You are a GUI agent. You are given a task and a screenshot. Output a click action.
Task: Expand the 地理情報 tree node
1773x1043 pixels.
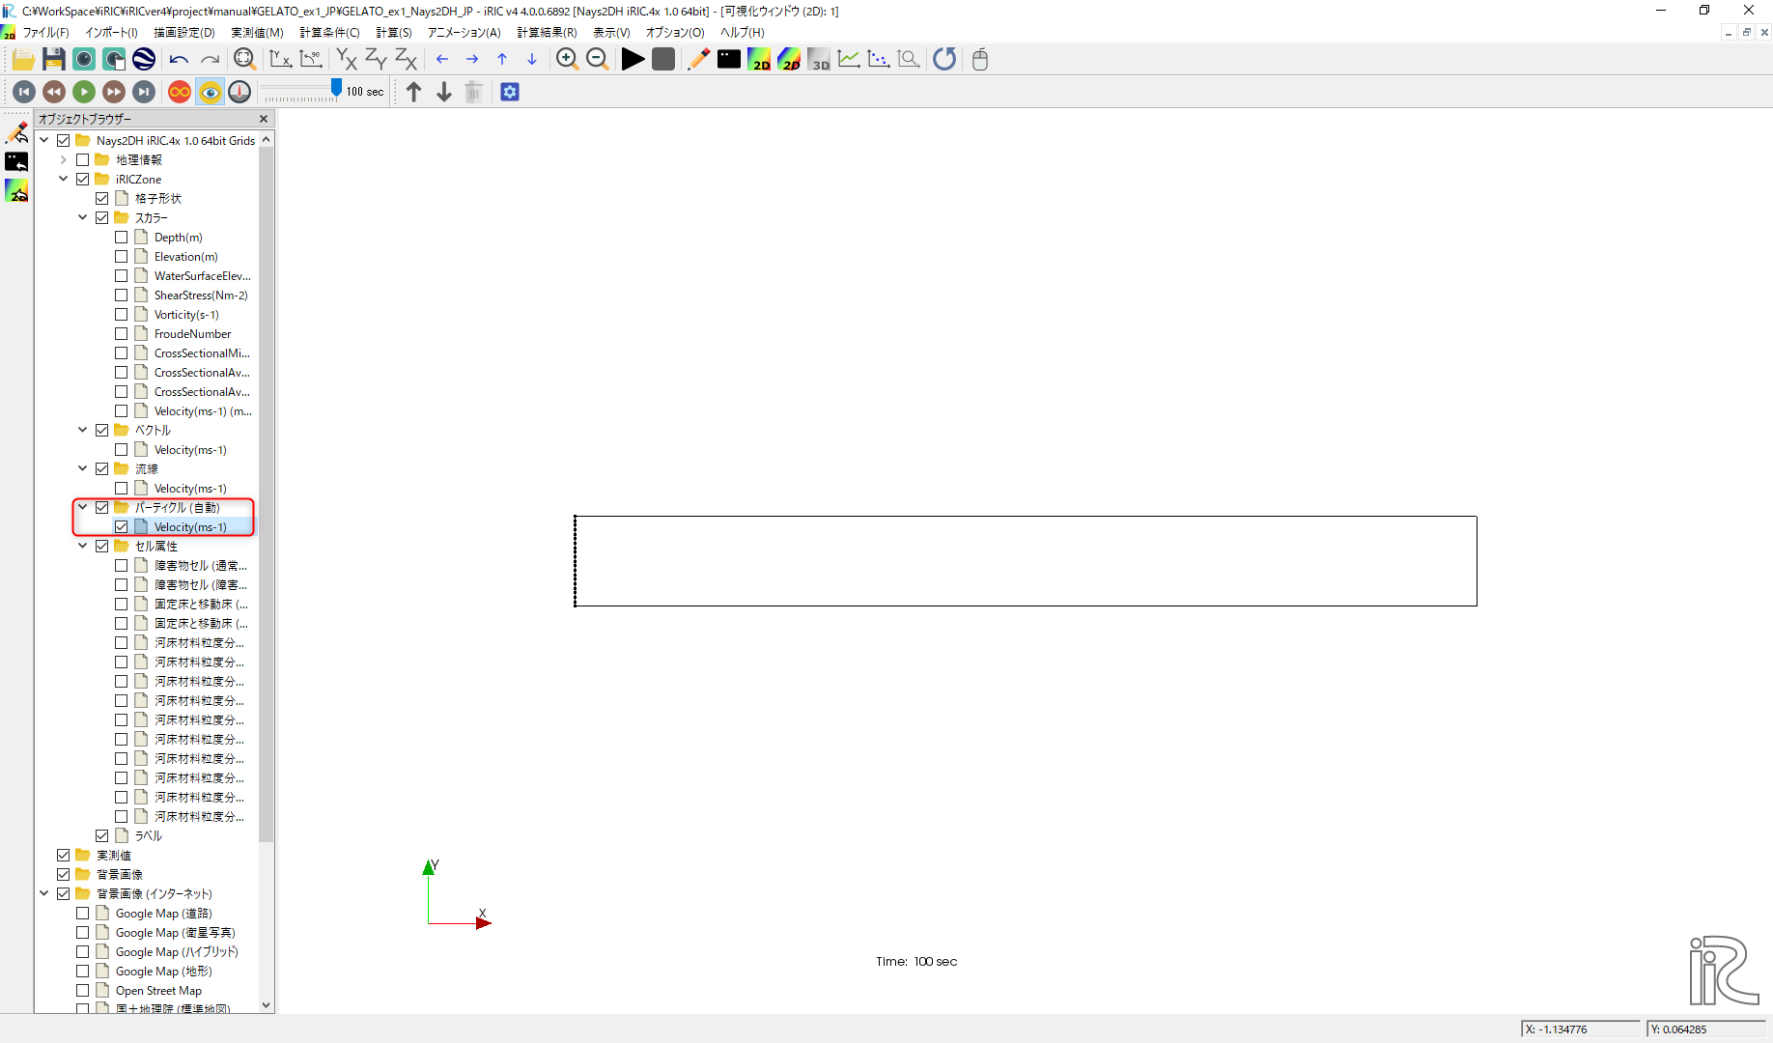pos(64,159)
